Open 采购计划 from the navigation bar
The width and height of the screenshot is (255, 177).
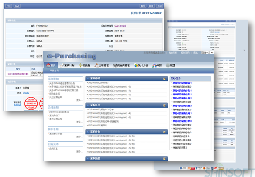67,65
